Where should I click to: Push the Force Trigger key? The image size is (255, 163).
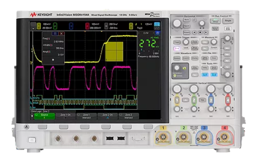(x=195, y=42)
